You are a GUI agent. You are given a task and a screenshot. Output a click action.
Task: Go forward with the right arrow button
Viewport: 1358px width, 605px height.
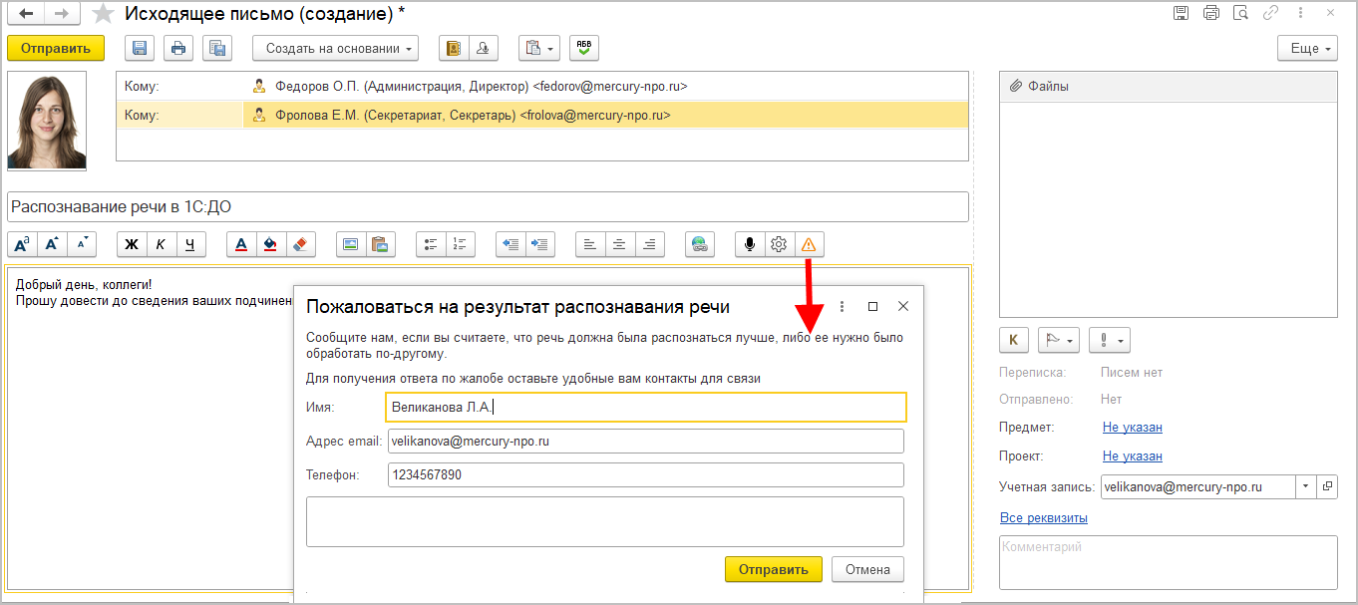[61, 14]
